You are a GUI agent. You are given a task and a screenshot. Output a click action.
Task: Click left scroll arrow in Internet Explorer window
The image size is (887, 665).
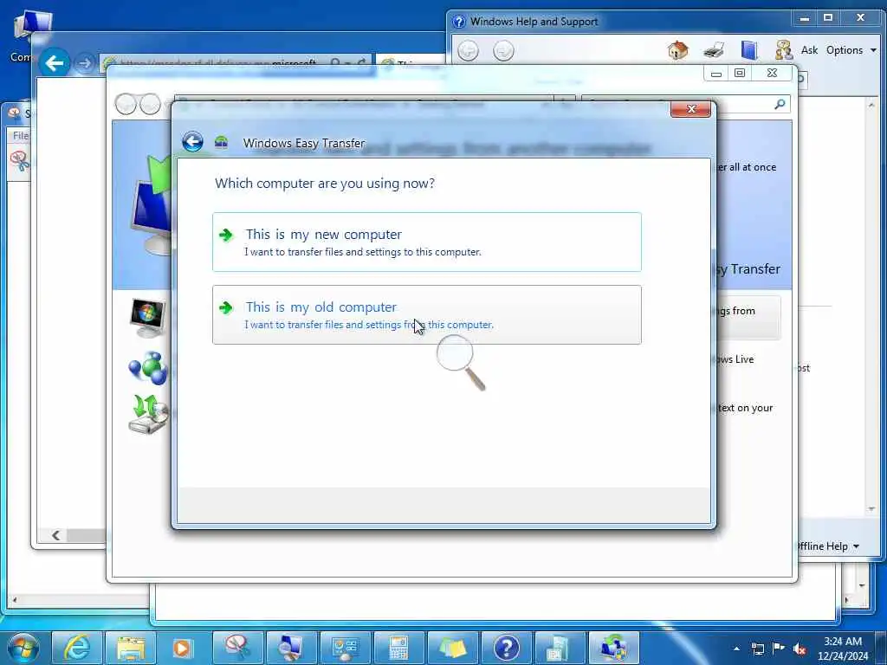(55, 535)
